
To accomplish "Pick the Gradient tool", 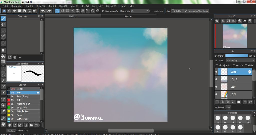I will [3, 62].
